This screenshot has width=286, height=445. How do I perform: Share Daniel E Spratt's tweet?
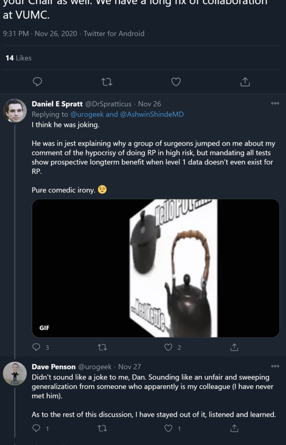[234, 347]
